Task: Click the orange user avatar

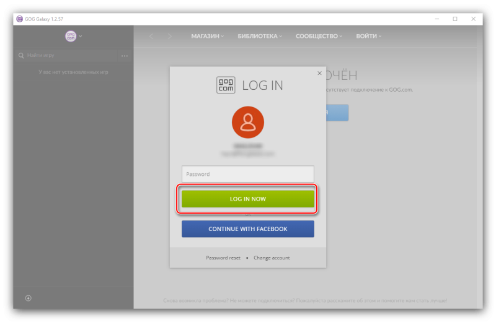Action: (x=247, y=122)
